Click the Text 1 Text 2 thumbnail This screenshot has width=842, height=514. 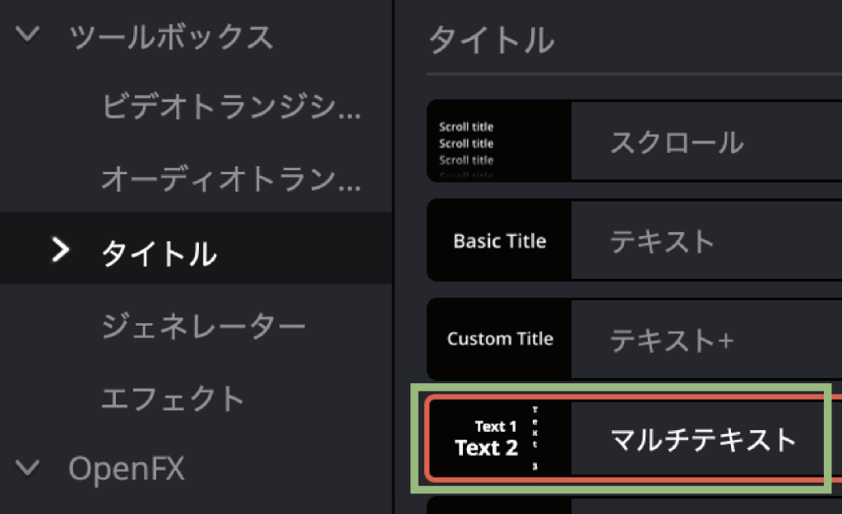tap(499, 438)
